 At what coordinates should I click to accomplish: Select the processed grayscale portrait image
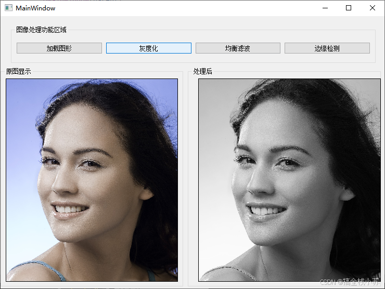click(x=289, y=180)
